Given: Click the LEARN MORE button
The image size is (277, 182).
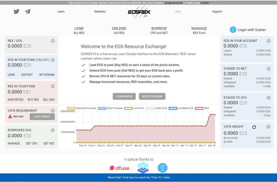Looking at the screenshot, I should coord(124,96).
